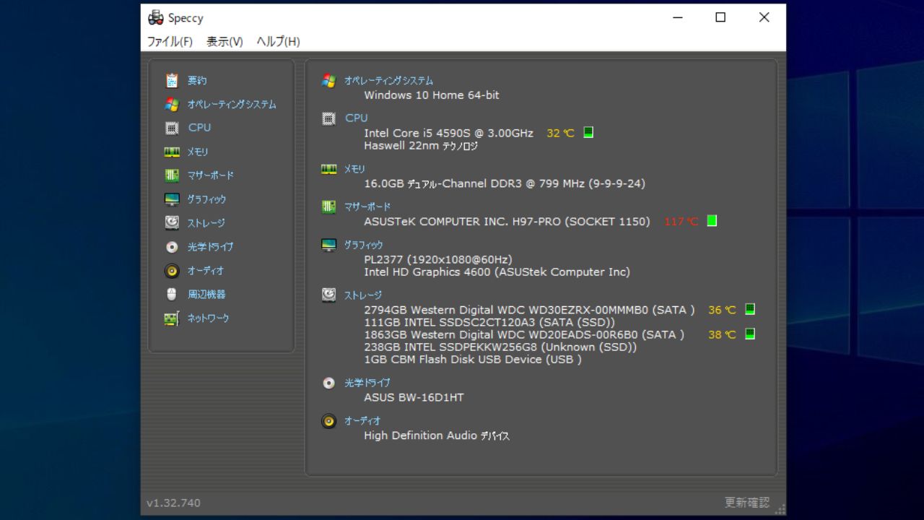Click the マザーボード board icon in sidebar
Viewport: 924px width, 520px height.
[x=172, y=175]
